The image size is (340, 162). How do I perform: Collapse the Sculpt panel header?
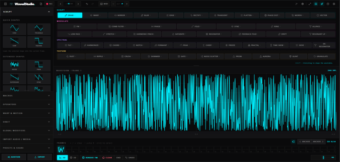(27, 12)
